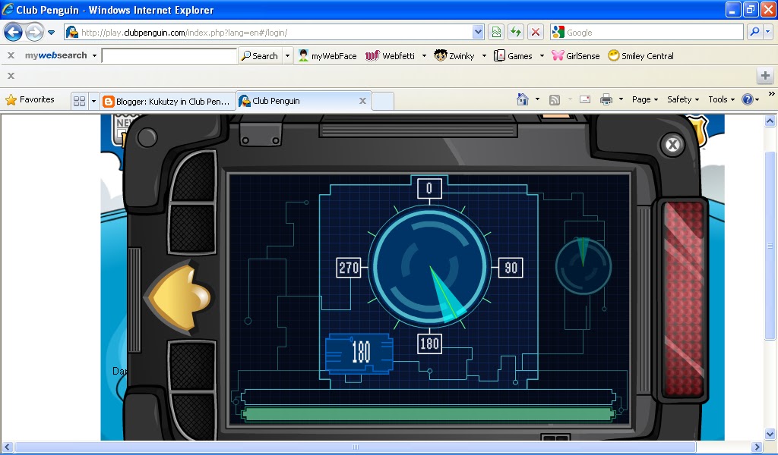
Task: Open the Tools menu
Action: point(722,99)
